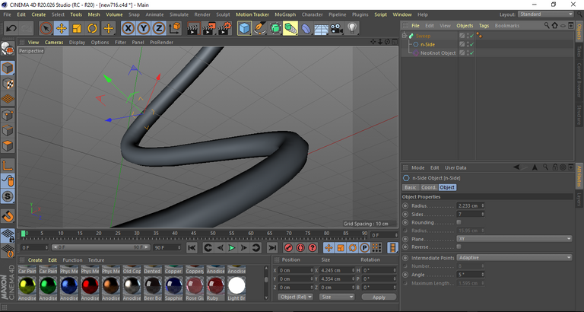Open the Floor environment icon
The width and height of the screenshot is (584, 312).
321,28
